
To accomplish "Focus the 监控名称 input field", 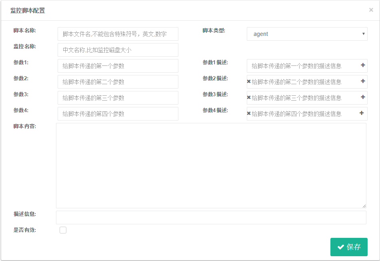I will pyautogui.click(x=118, y=50).
